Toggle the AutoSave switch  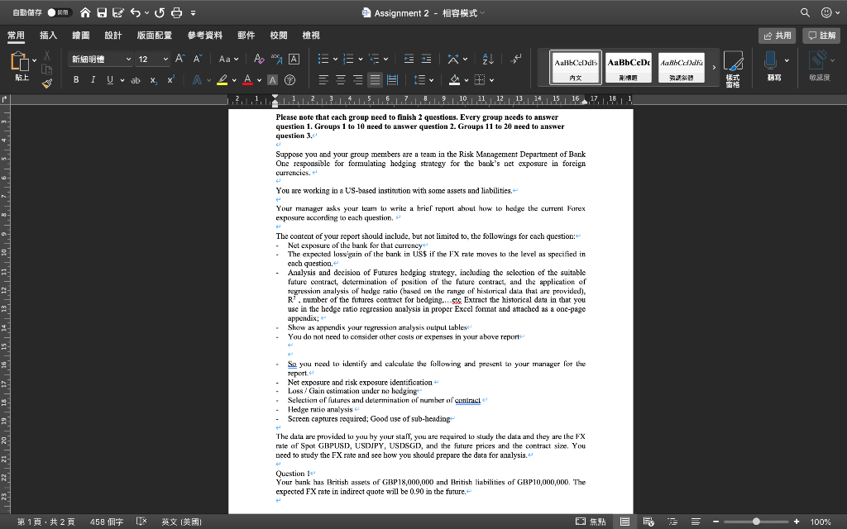coord(60,12)
